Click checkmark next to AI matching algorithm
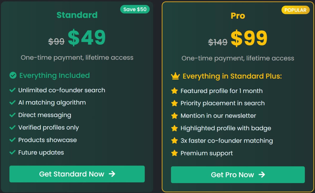This screenshot has height=193, width=315. click(x=12, y=103)
